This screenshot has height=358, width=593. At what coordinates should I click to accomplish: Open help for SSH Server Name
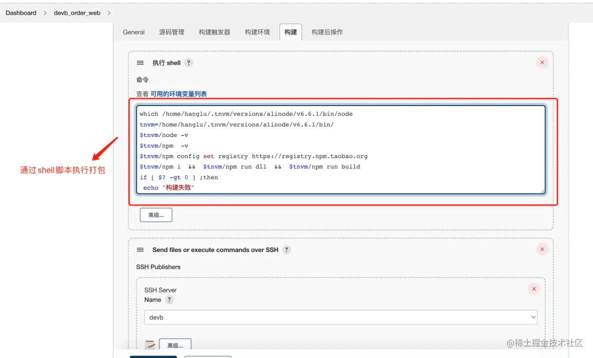click(169, 300)
